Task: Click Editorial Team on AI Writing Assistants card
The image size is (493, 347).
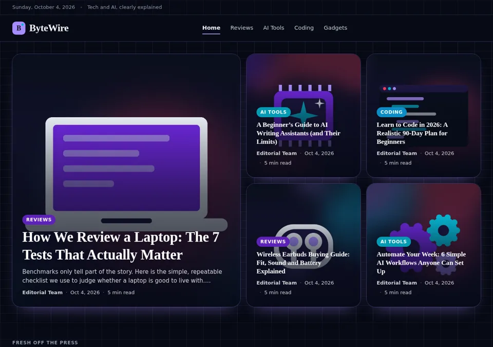Action: pos(277,153)
